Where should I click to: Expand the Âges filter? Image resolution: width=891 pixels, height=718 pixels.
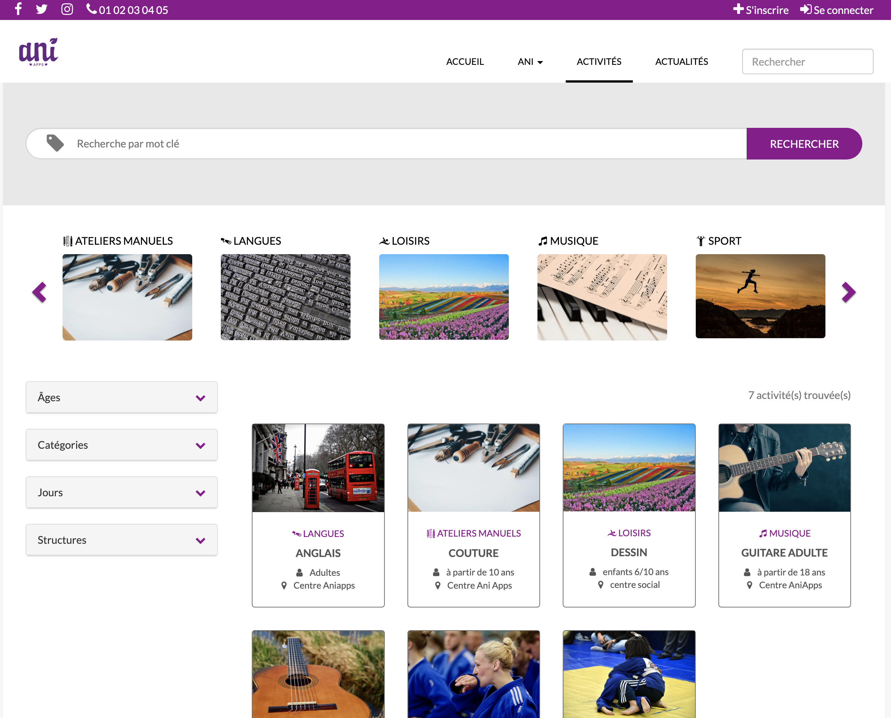tap(121, 397)
